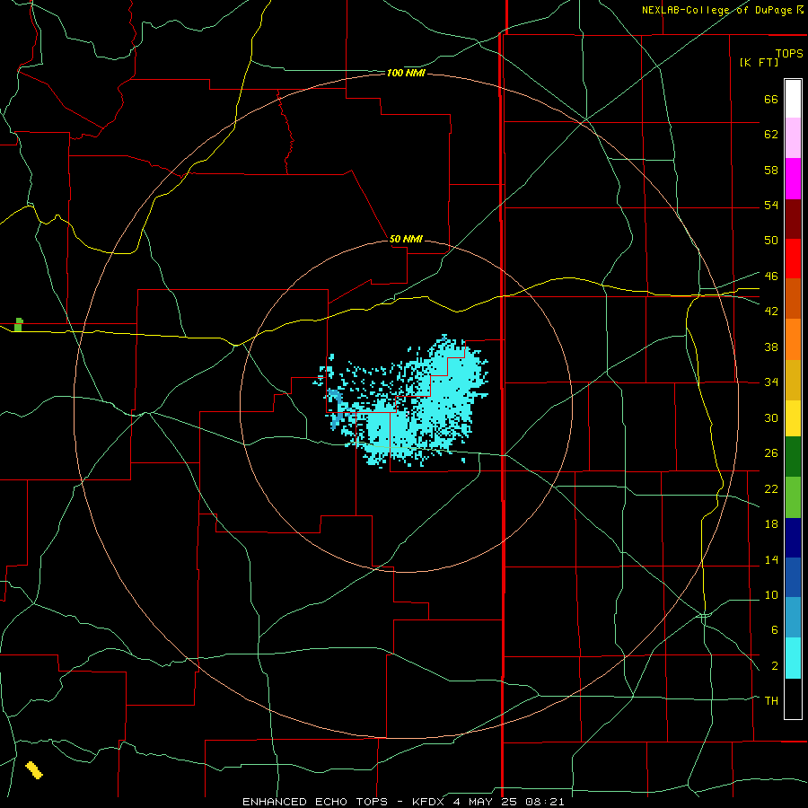Click the '4 MAY 25' date text
808x808 pixels.
(x=486, y=802)
